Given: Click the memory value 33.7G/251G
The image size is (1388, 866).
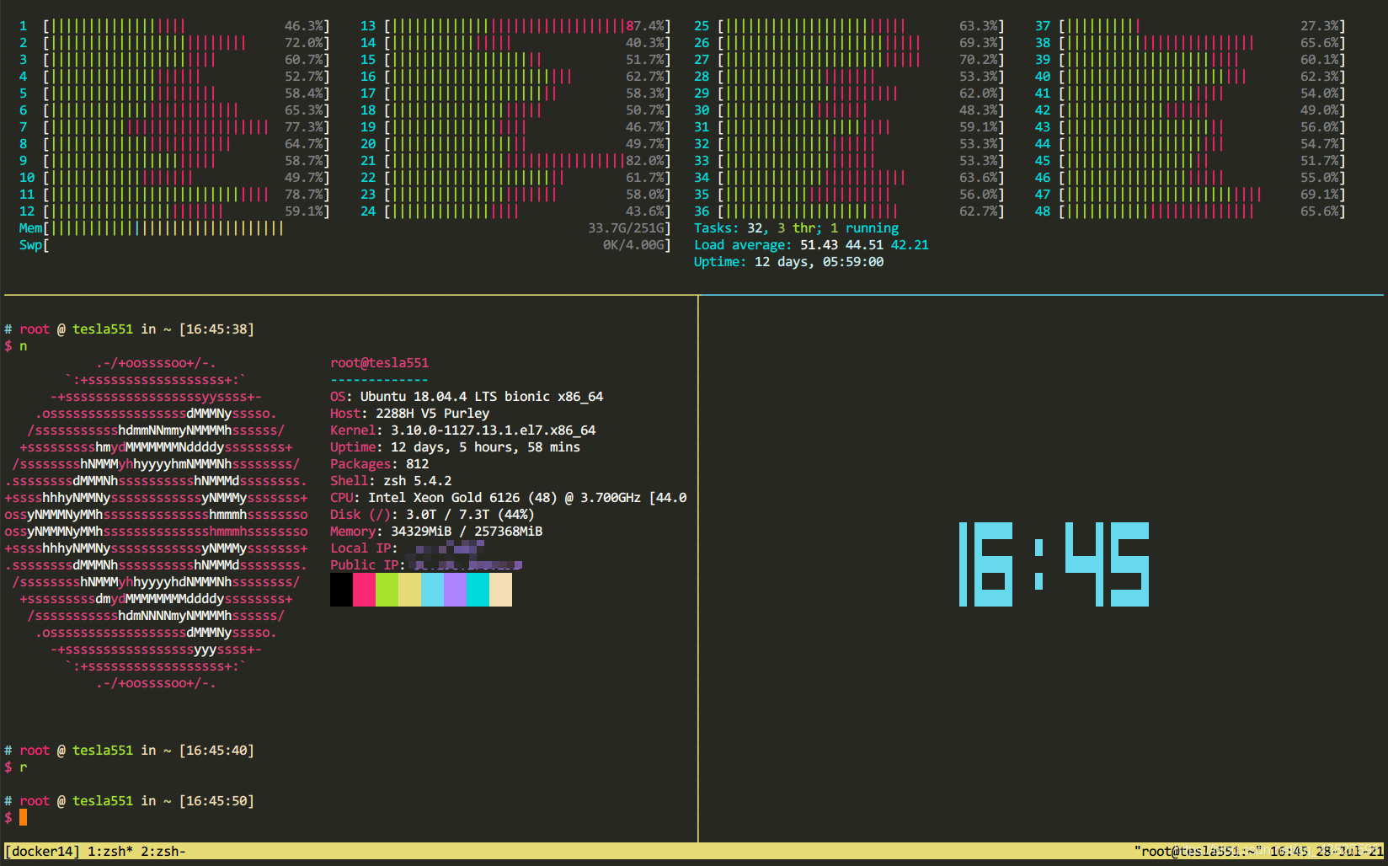Looking at the screenshot, I should tap(626, 228).
